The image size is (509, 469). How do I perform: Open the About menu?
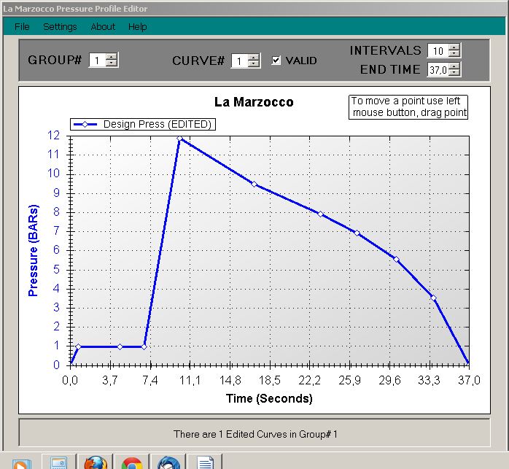(103, 27)
